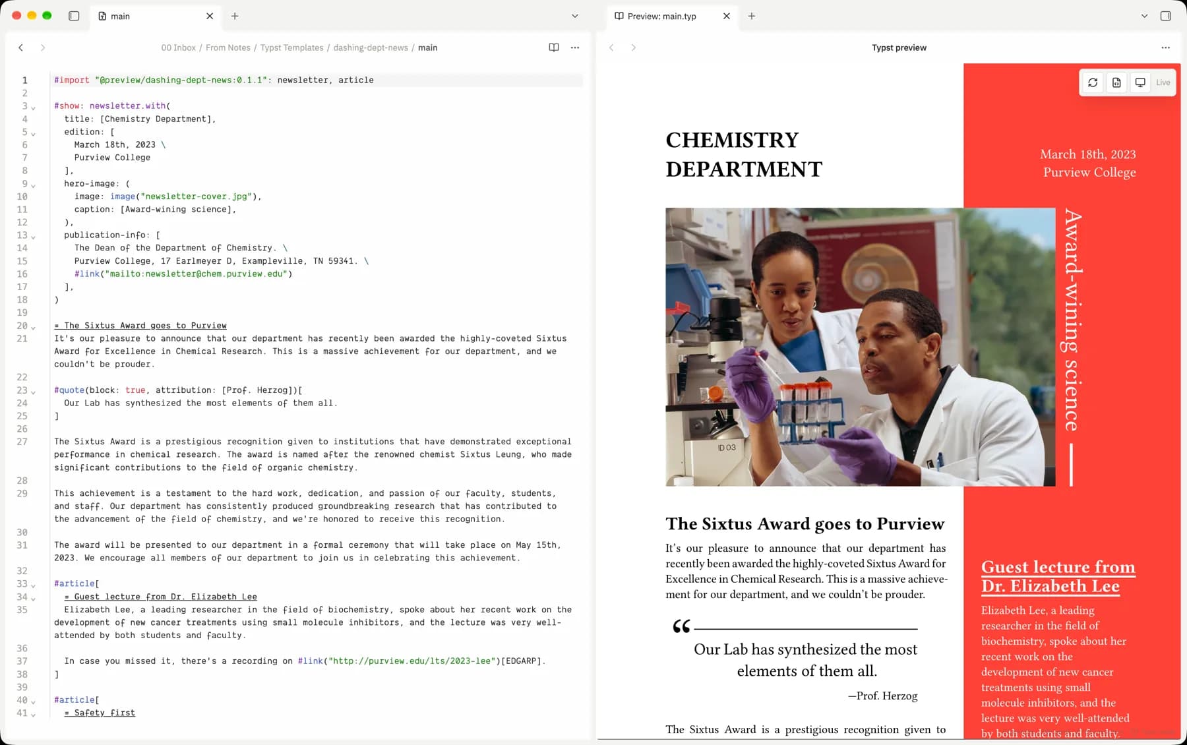
Task: Refresh the Typst preview
Action: (x=1093, y=82)
